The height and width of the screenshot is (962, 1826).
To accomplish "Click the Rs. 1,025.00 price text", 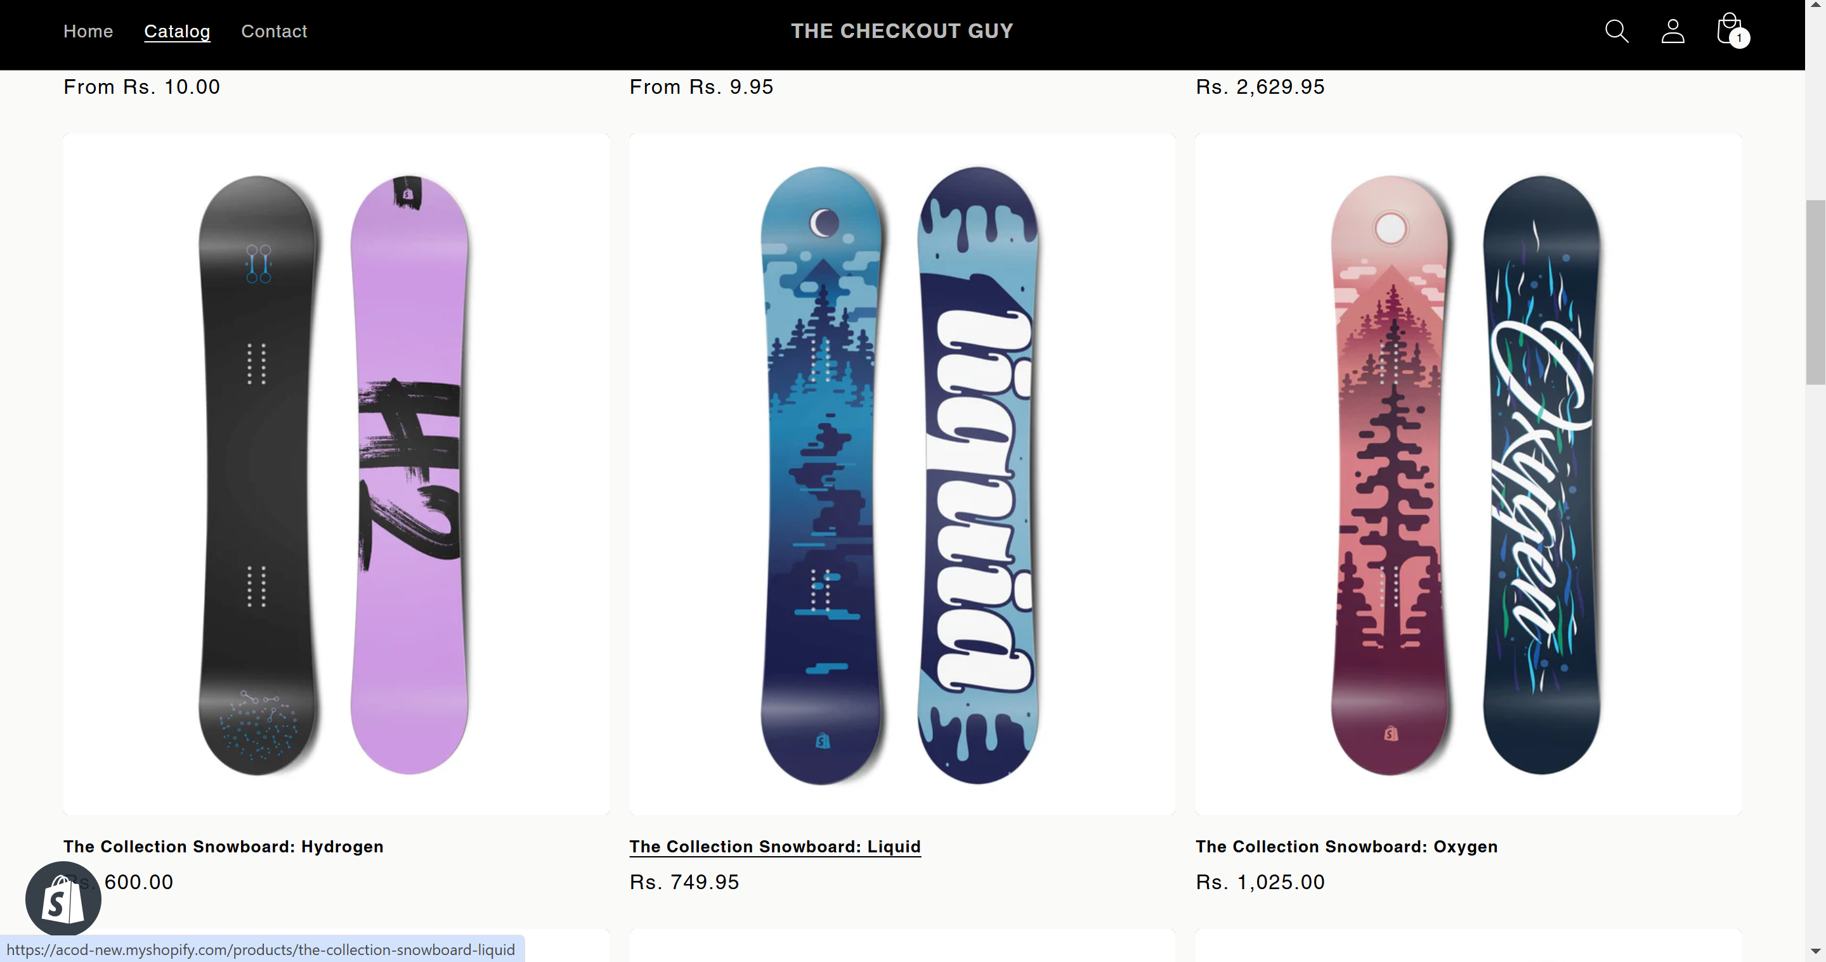I will point(1260,882).
